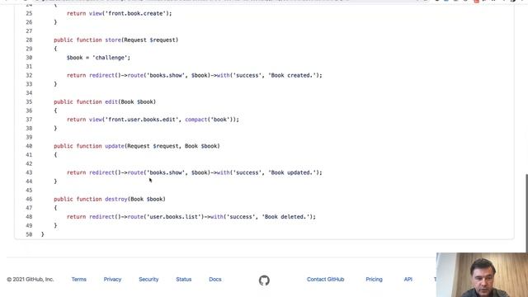Click the 'challenge' string on line 30
This screenshot has height=297, width=528.
point(110,58)
